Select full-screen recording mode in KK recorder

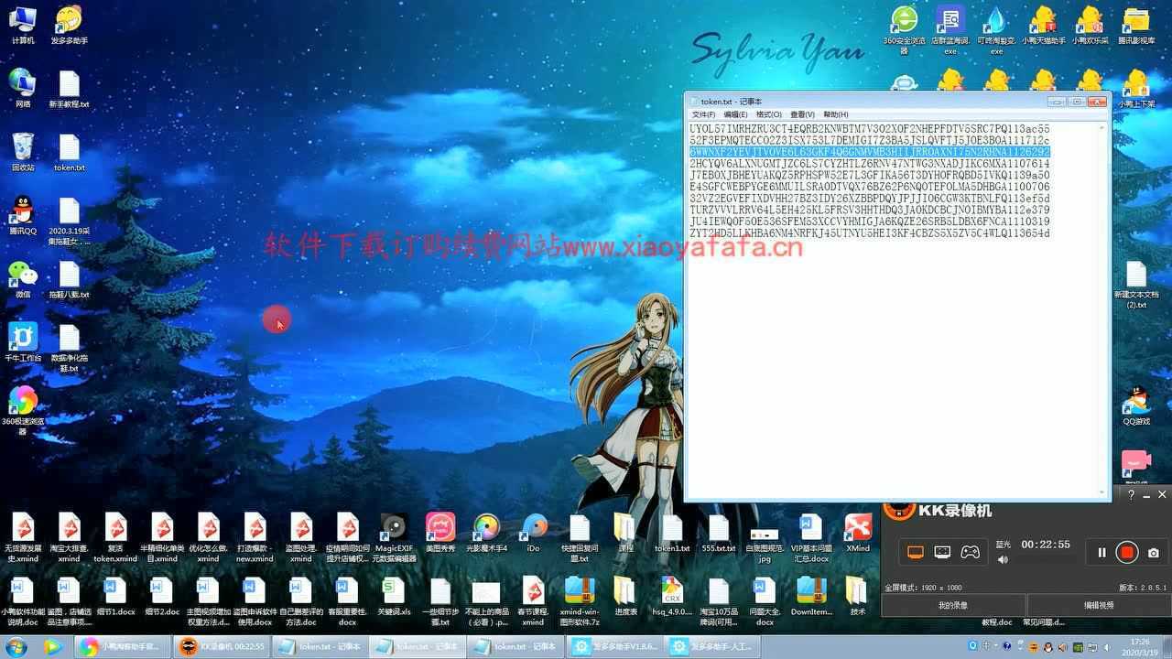(x=915, y=552)
